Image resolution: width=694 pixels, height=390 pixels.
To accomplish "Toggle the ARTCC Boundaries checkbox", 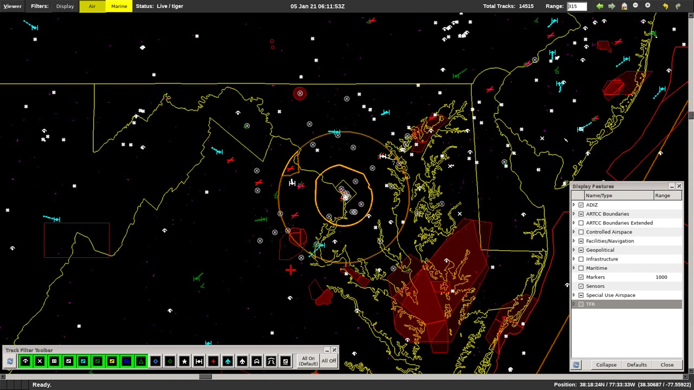I will (581, 214).
